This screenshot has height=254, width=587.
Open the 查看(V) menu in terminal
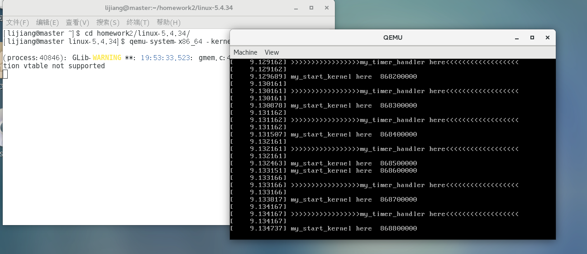(77, 23)
